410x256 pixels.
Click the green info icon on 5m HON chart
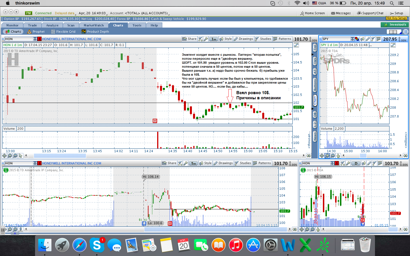(x=6, y=170)
